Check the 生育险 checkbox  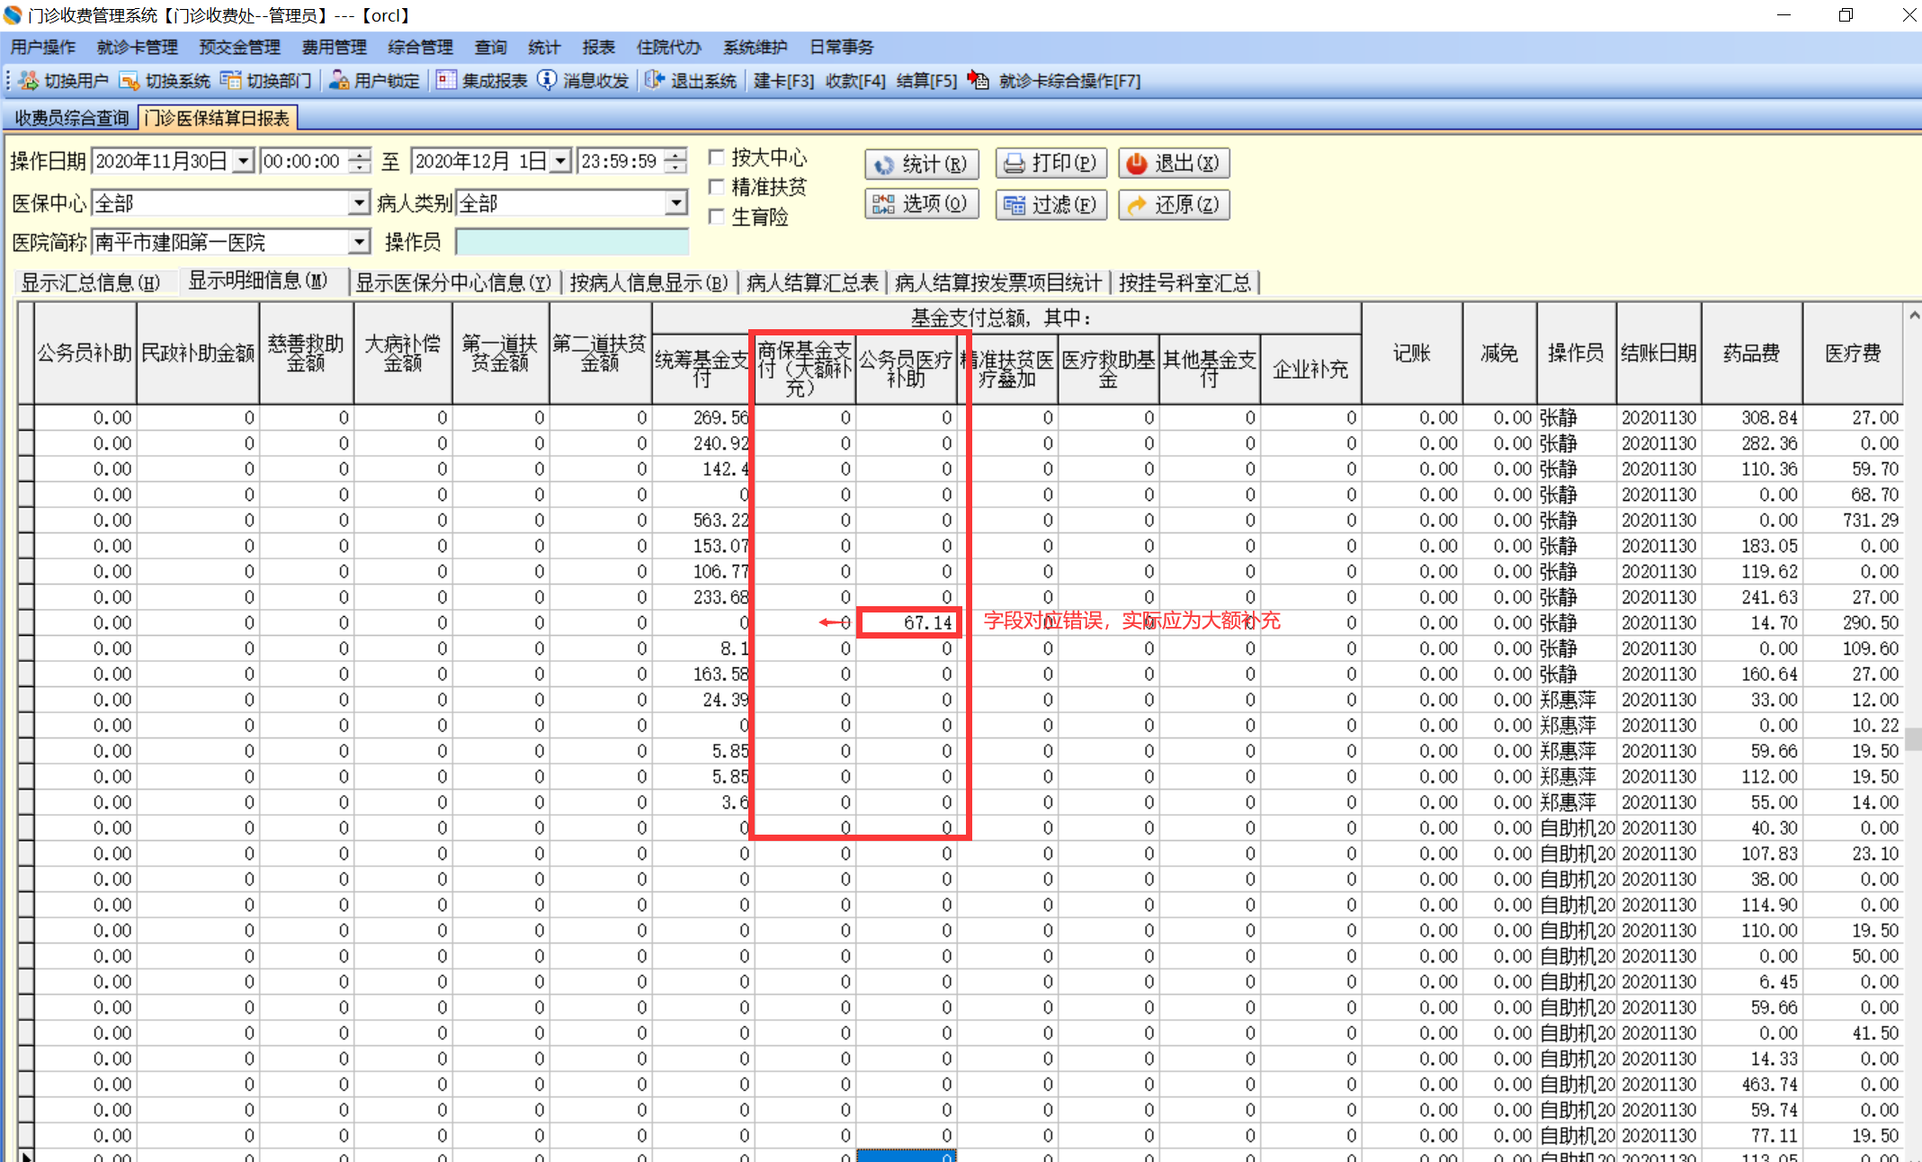pyautogui.click(x=717, y=217)
